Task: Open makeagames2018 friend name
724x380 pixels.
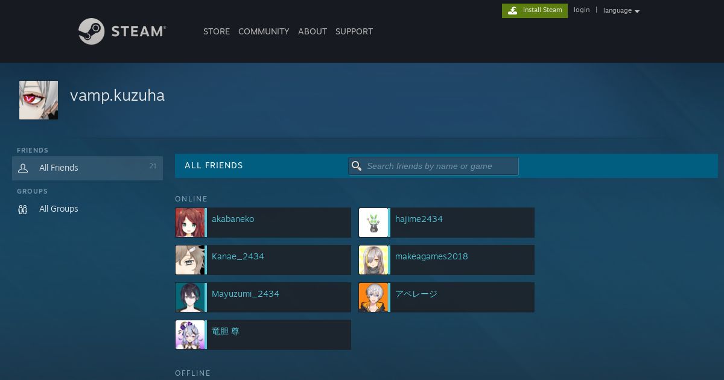Action: click(x=431, y=256)
